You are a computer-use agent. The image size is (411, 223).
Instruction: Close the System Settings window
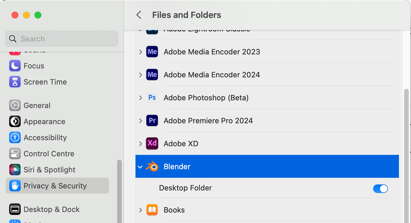click(15, 15)
